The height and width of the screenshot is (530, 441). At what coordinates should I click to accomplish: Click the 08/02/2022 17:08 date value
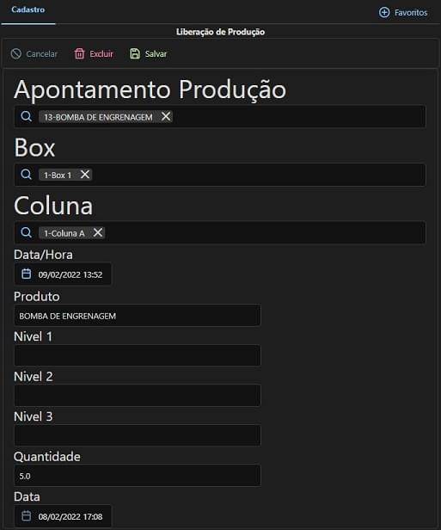(70, 516)
